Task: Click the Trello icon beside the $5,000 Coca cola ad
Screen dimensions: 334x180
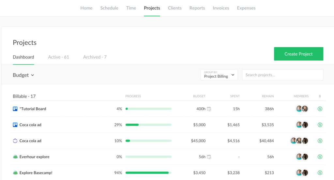Action: tap(15, 125)
